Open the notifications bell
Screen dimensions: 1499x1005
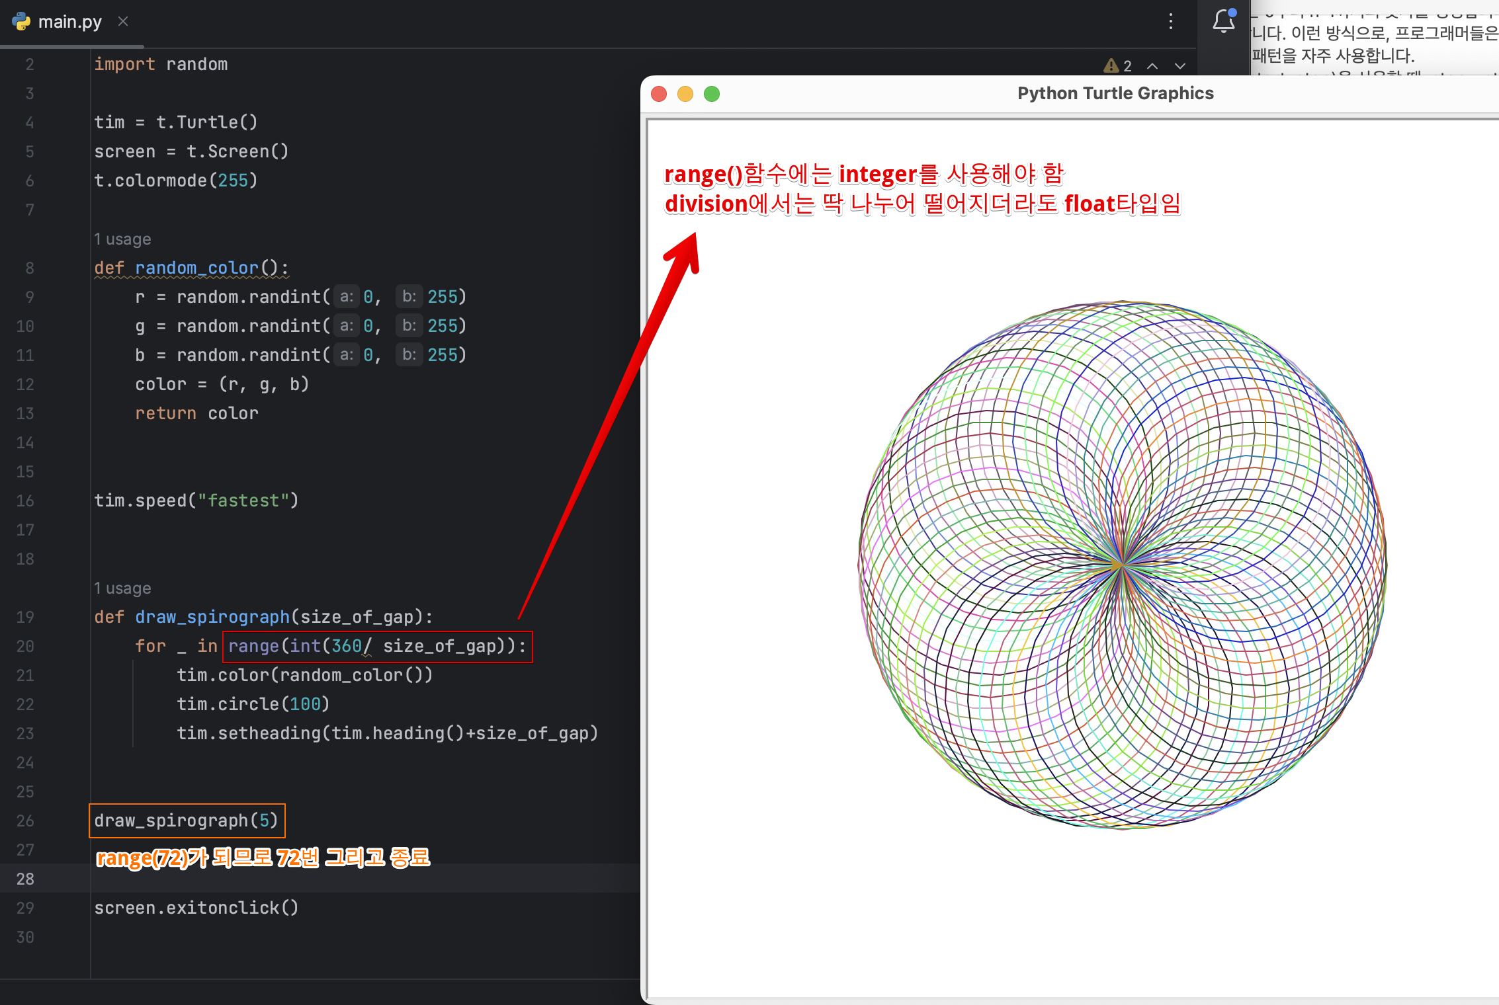point(1224,22)
